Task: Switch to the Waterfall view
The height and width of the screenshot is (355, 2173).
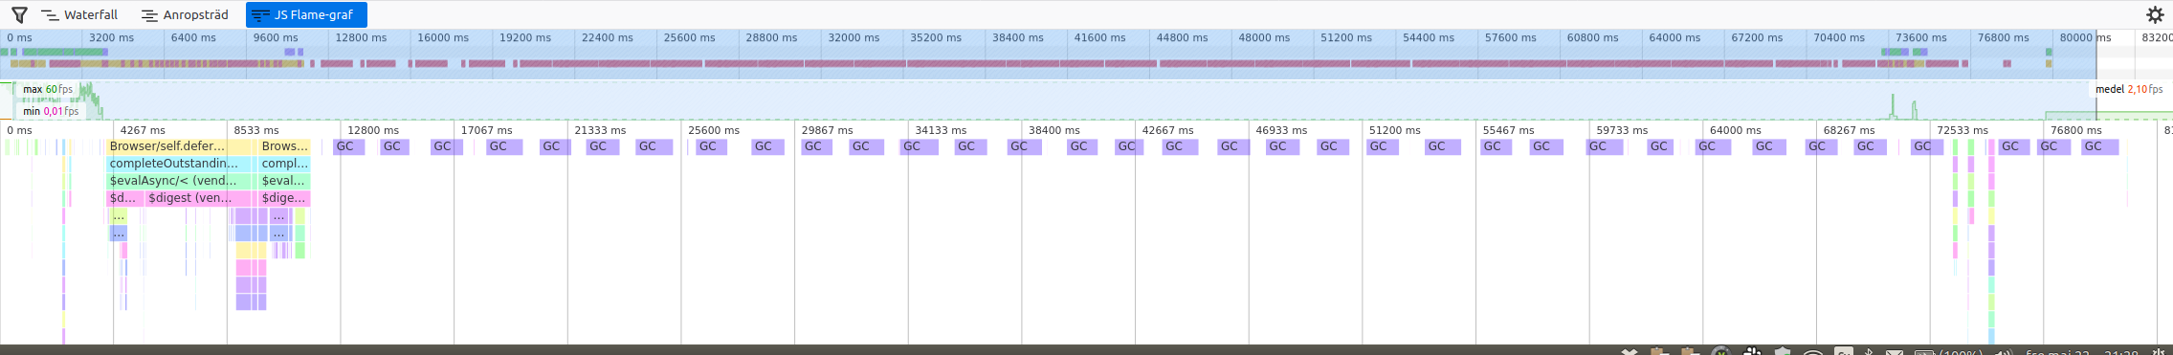Action: [x=79, y=14]
